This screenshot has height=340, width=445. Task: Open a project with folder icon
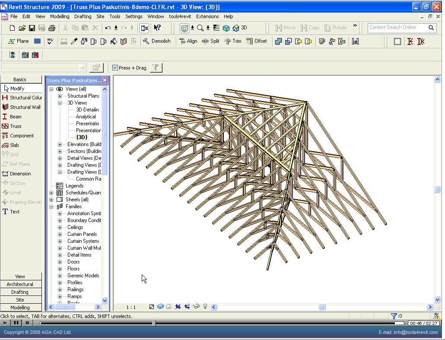(22, 28)
